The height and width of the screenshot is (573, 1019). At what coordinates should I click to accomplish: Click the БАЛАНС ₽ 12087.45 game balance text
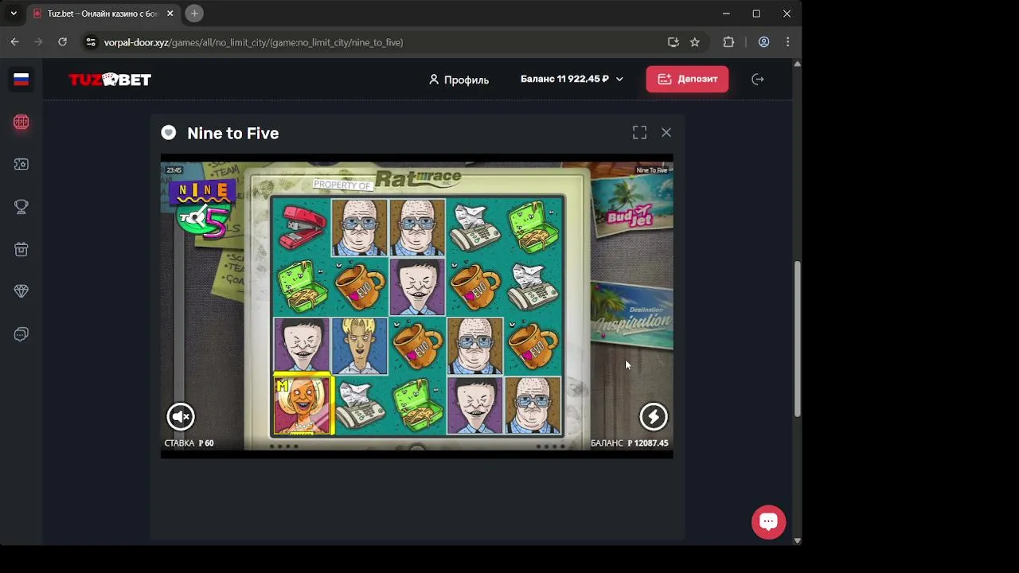(x=630, y=443)
